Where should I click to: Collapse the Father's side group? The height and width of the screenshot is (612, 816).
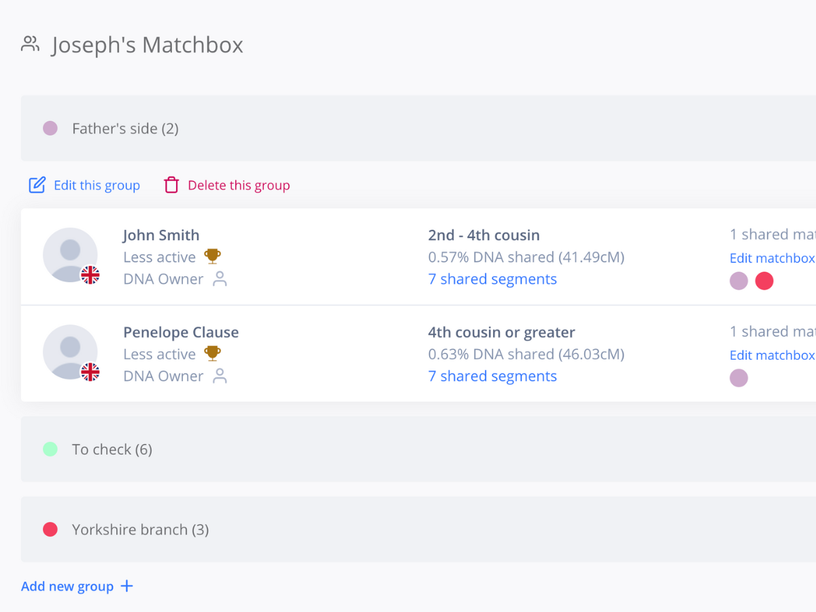(x=125, y=128)
